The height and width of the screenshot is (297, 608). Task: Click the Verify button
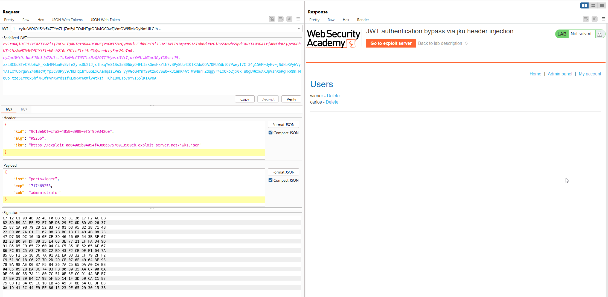point(291,99)
